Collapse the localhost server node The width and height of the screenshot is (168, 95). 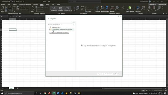[49, 27]
